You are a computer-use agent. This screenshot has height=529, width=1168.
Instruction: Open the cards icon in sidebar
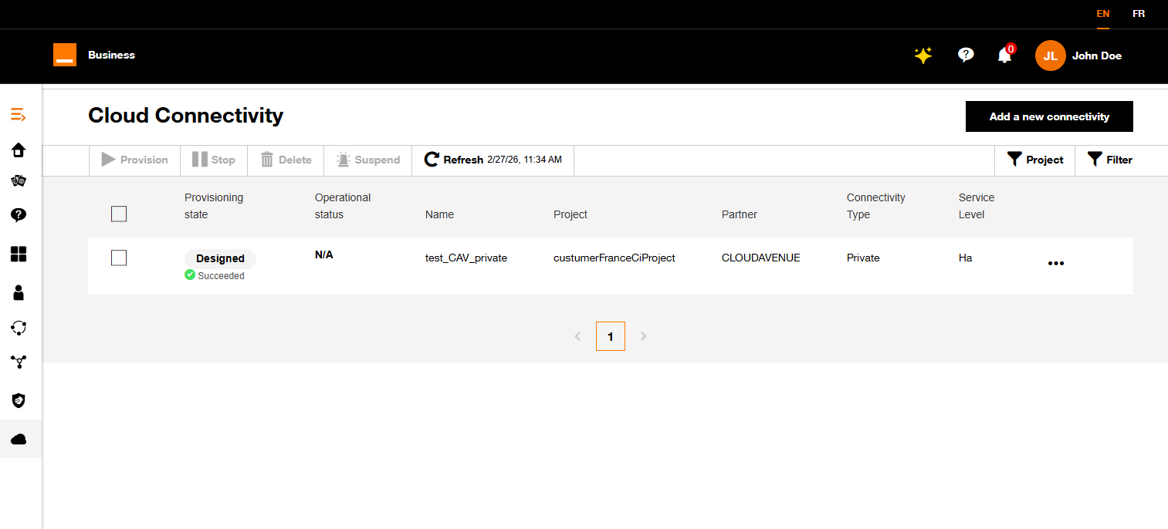[x=19, y=181]
